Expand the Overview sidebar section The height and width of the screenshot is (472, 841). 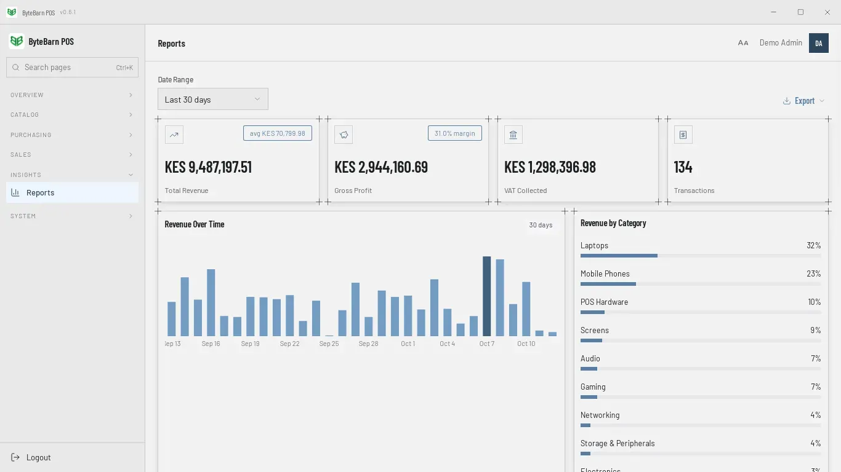click(72, 95)
